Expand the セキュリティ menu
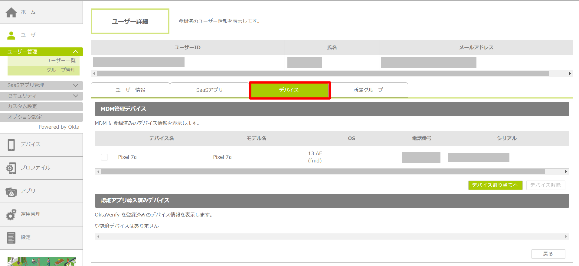The width and height of the screenshot is (579, 266). (x=76, y=96)
